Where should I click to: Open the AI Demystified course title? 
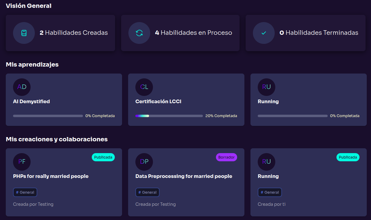pos(31,102)
